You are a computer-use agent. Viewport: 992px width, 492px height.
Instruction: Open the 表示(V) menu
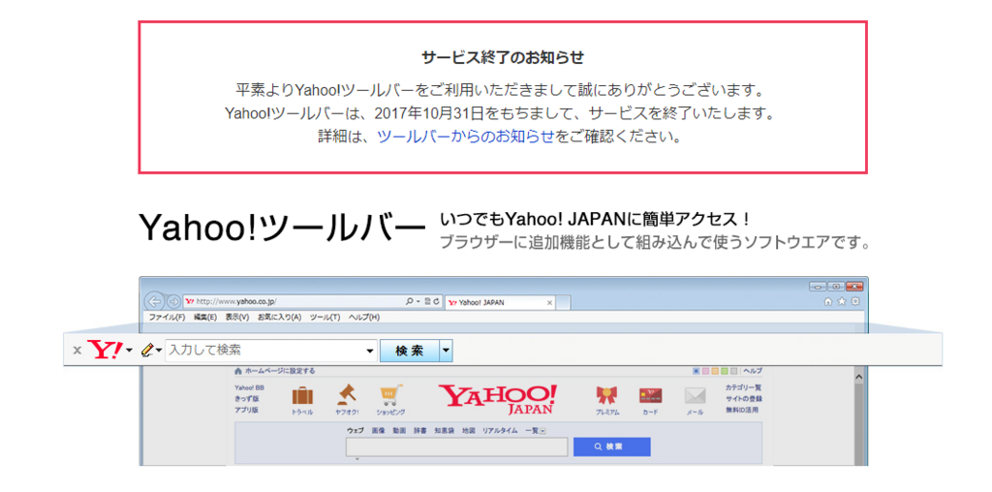[237, 318]
